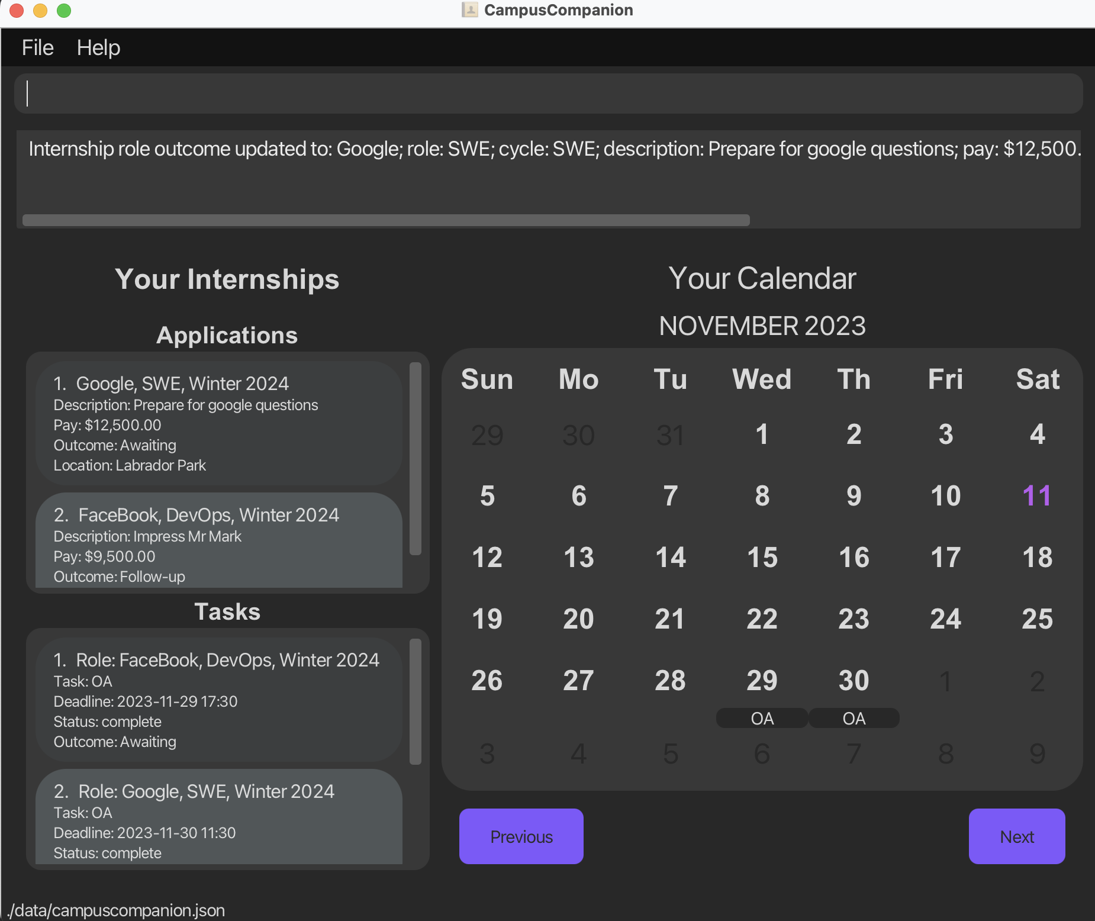This screenshot has height=921, width=1095.
Task: Click calendar date 26
Action: (x=487, y=681)
